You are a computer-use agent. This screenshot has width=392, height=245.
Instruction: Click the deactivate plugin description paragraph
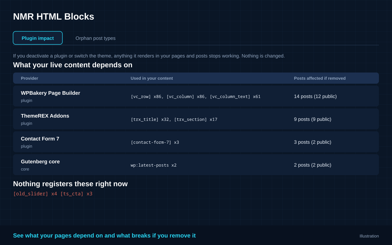coord(149,56)
